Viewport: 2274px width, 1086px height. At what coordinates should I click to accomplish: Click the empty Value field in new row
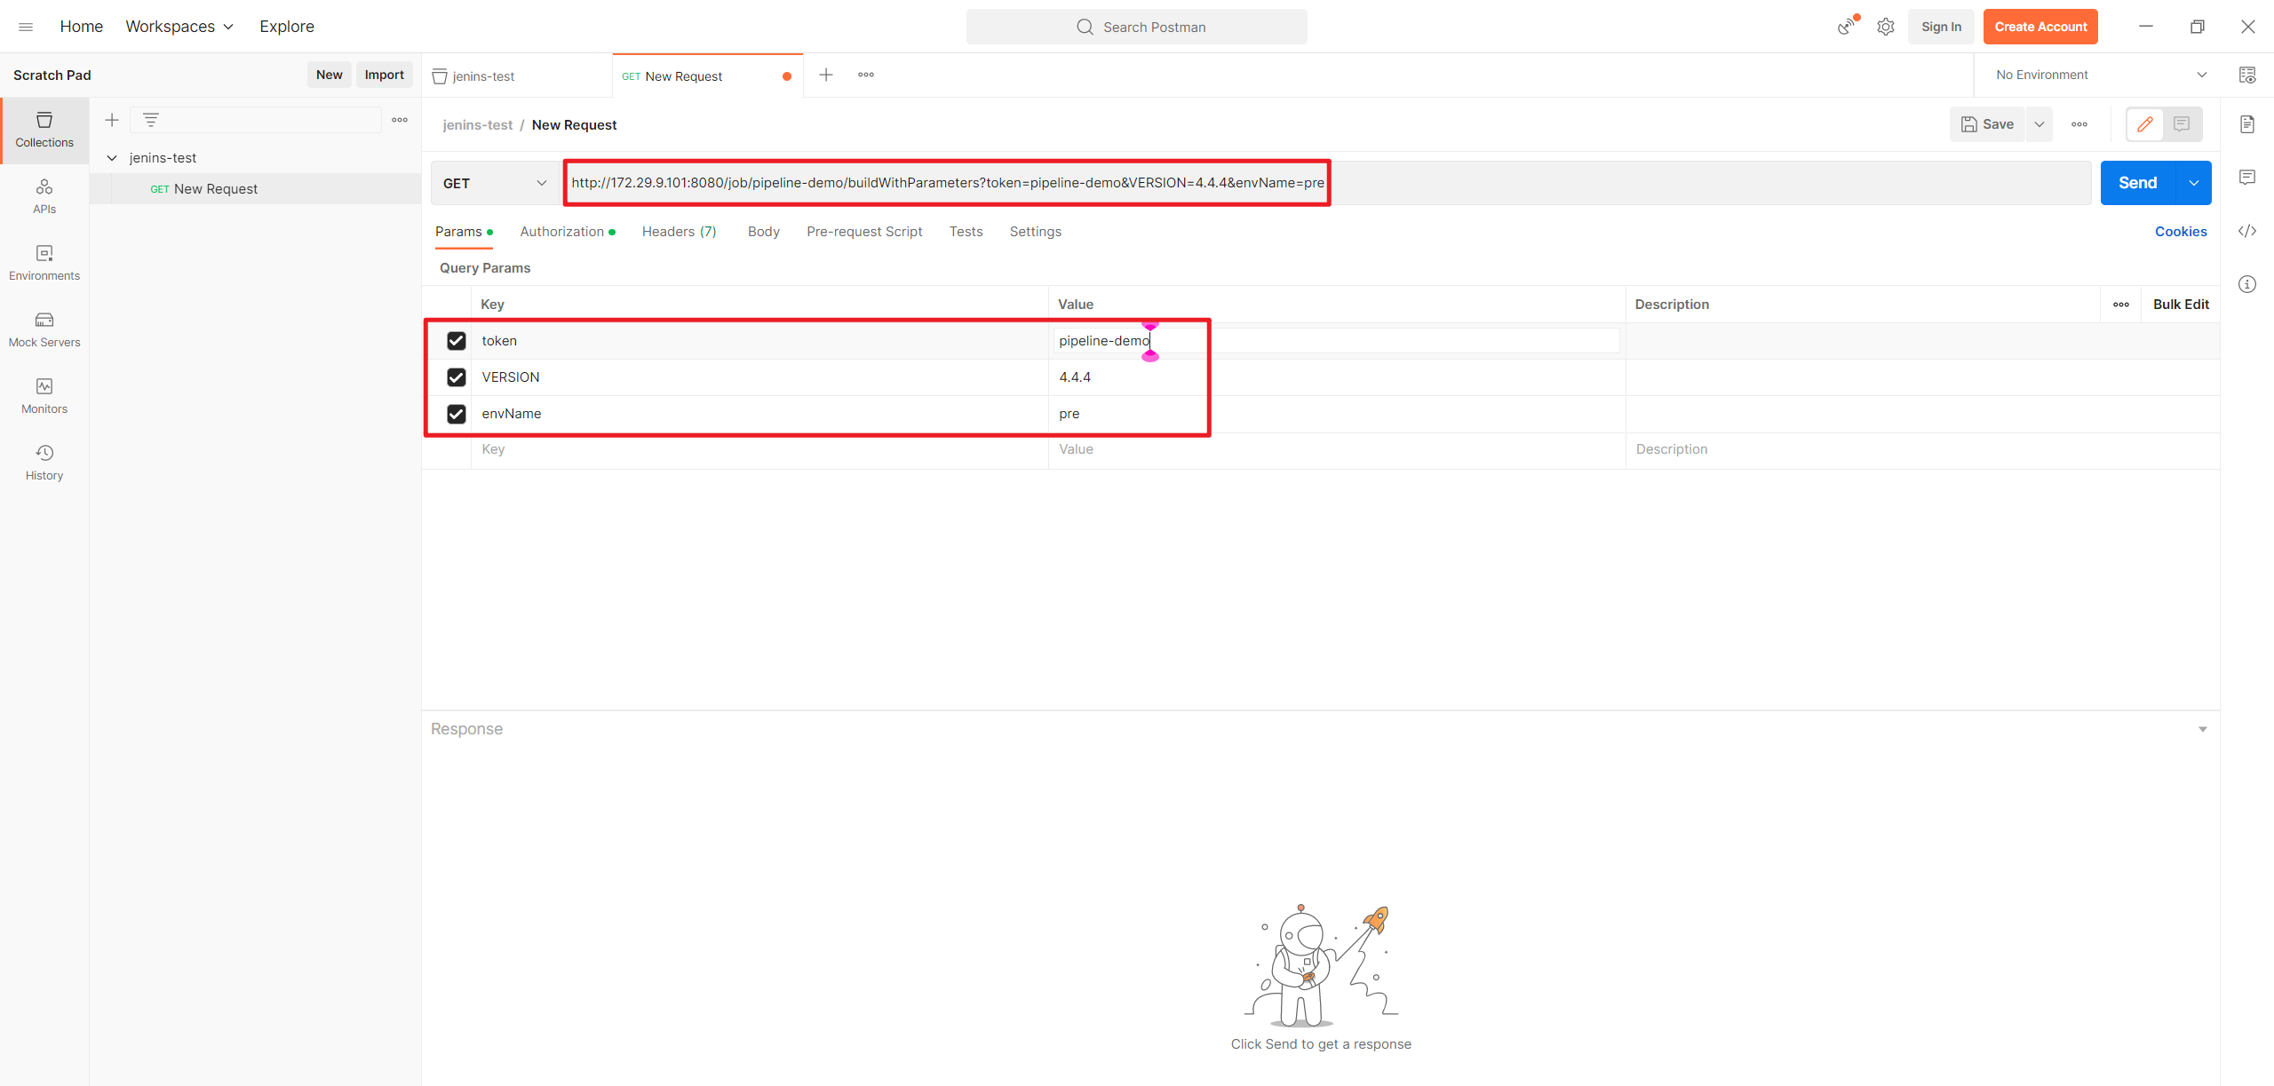[1337, 449]
